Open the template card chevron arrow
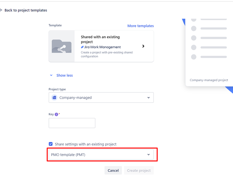 click(143, 46)
